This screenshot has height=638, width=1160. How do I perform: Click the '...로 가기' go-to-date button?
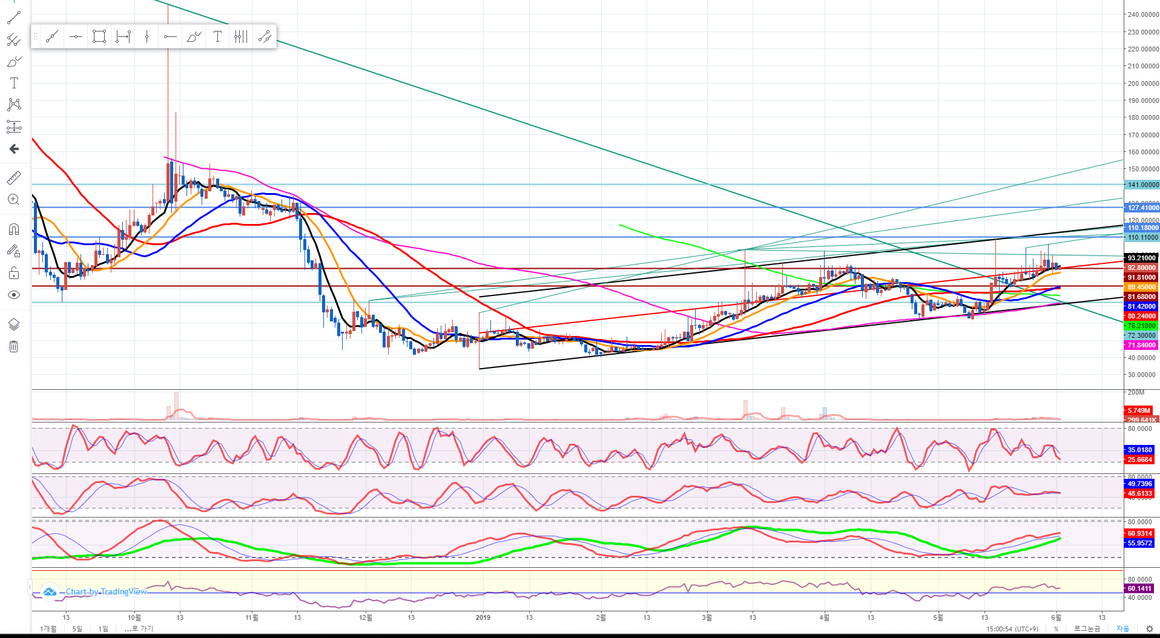pyautogui.click(x=139, y=629)
